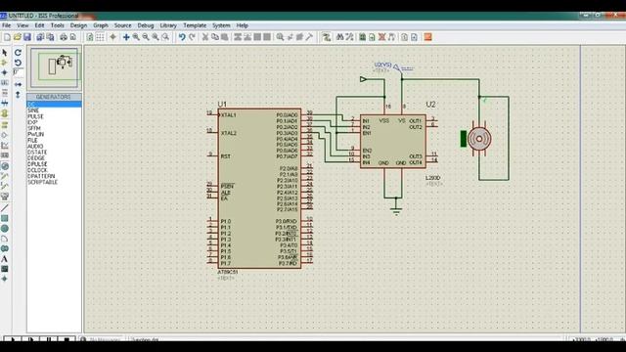Select the Selection mode arrow tool

[5, 53]
